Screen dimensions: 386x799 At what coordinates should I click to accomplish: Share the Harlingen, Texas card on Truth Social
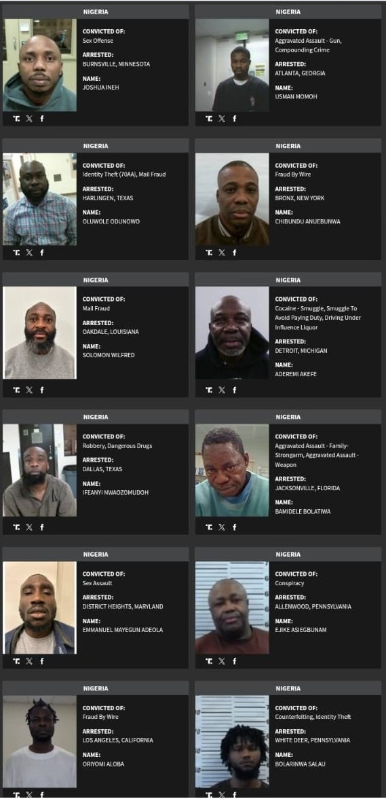[x=17, y=253]
